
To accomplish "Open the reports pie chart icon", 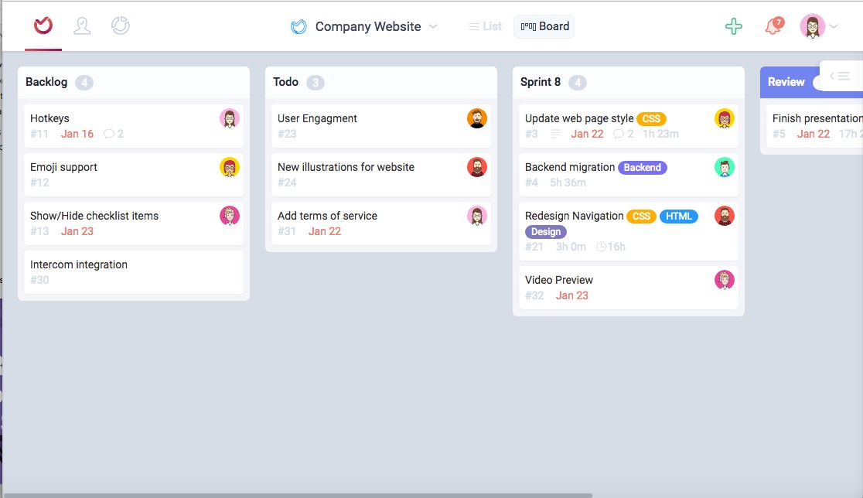I will pos(120,26).
